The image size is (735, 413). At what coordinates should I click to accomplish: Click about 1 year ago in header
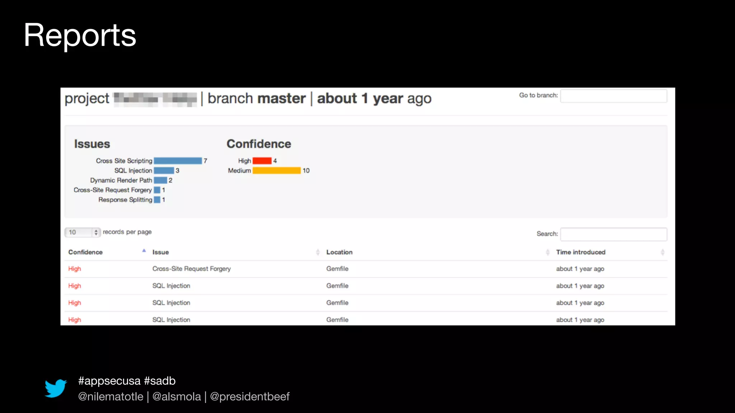pyautogui.click(x=374, y=99)
